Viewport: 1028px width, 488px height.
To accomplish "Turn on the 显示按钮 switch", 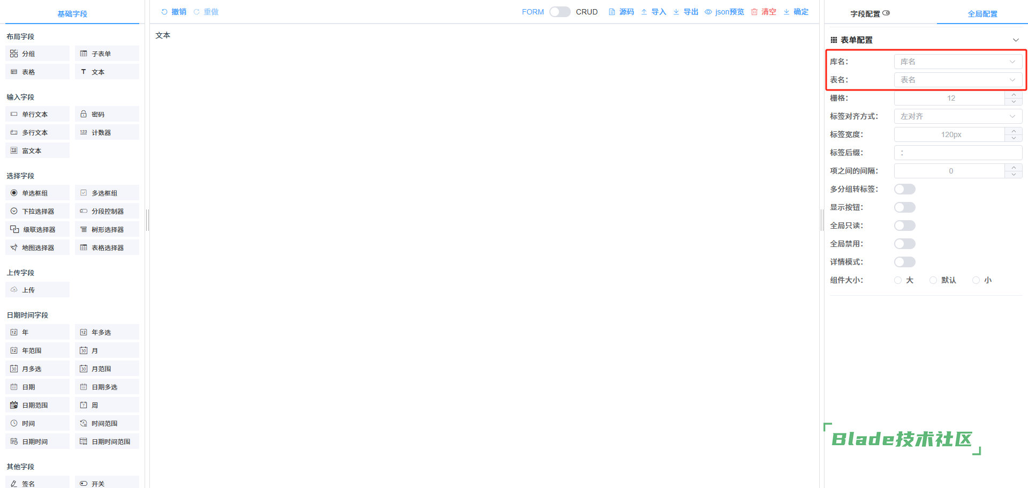I will point(905,207).
